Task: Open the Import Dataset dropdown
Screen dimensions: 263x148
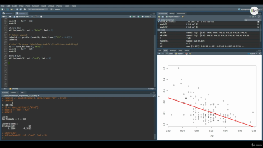Action: click(x=173, y=16)
